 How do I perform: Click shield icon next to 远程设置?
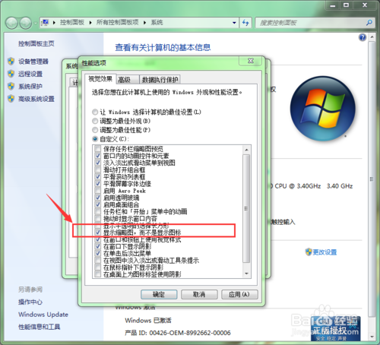tap(11, 74)
